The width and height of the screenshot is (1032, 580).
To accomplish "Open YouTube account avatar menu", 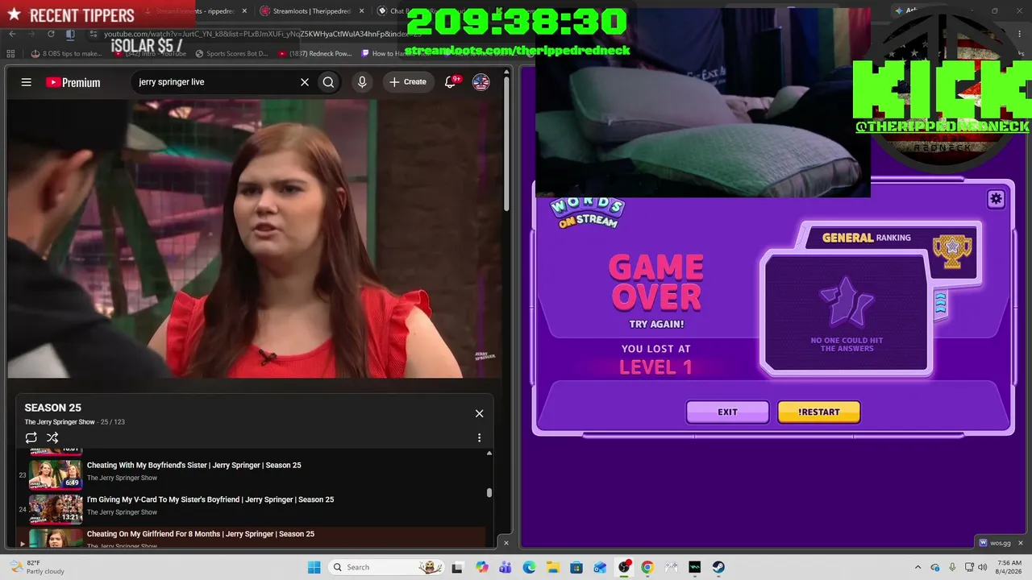I will (481, 82).
